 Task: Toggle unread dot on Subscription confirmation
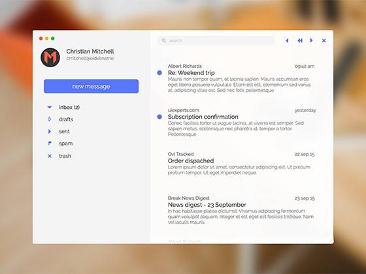pyautogui.click(x=159, y=117)
